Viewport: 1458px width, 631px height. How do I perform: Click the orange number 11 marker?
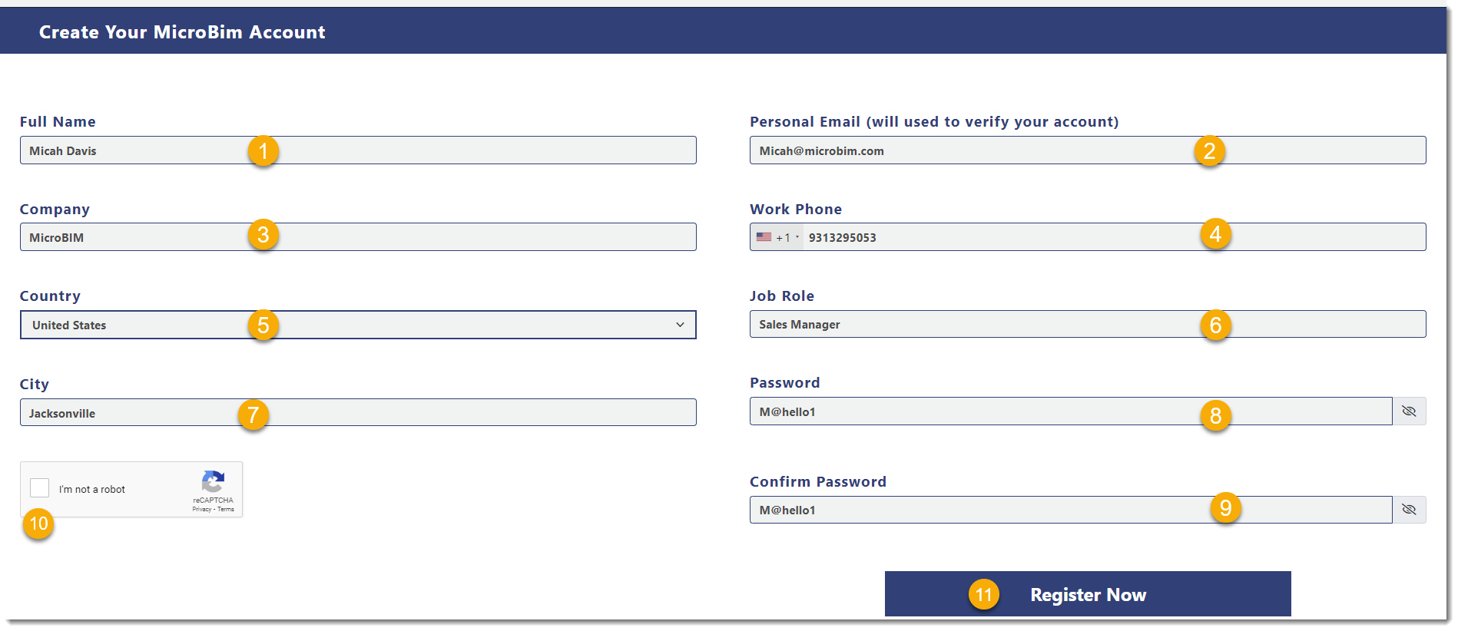pos(984,594)
